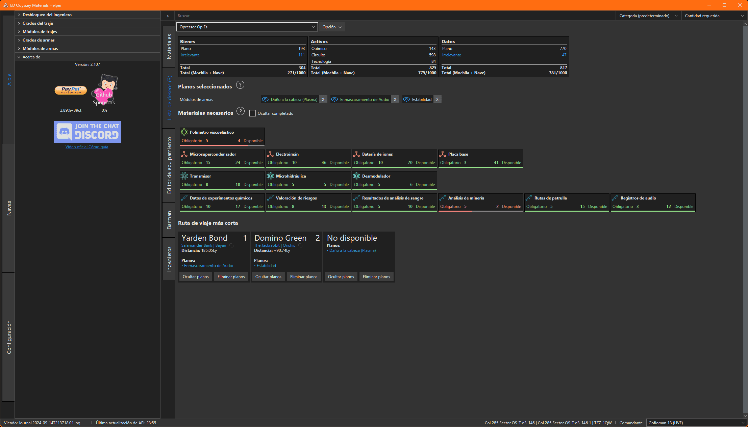Open the Video oficial Cómo guía link
The width and height of the screenshot is (748, 427).
(x=87, y=147)
